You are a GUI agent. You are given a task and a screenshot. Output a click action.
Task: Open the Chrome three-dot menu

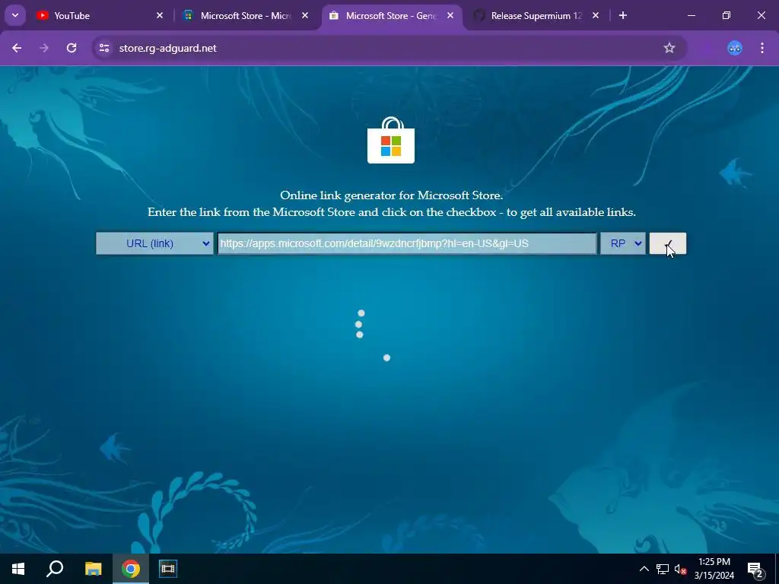pos(762,48)
